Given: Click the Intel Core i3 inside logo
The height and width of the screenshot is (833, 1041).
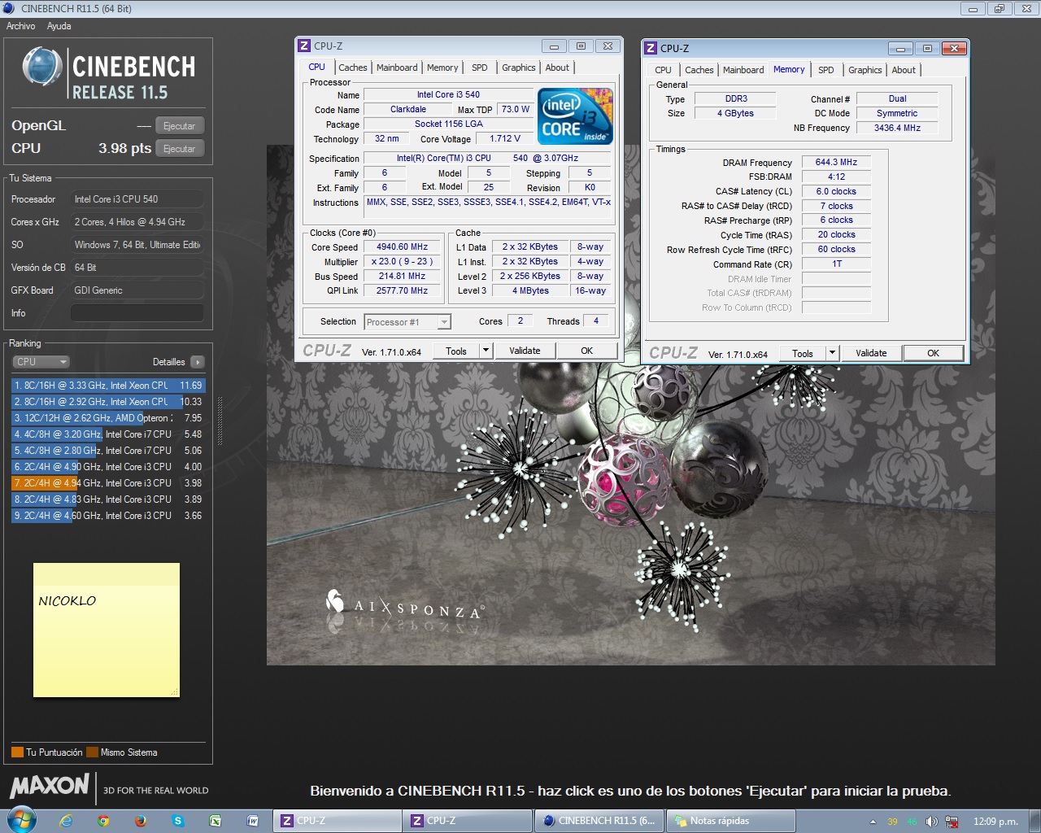Looking at the screenshot, I should tap(575, 116).
